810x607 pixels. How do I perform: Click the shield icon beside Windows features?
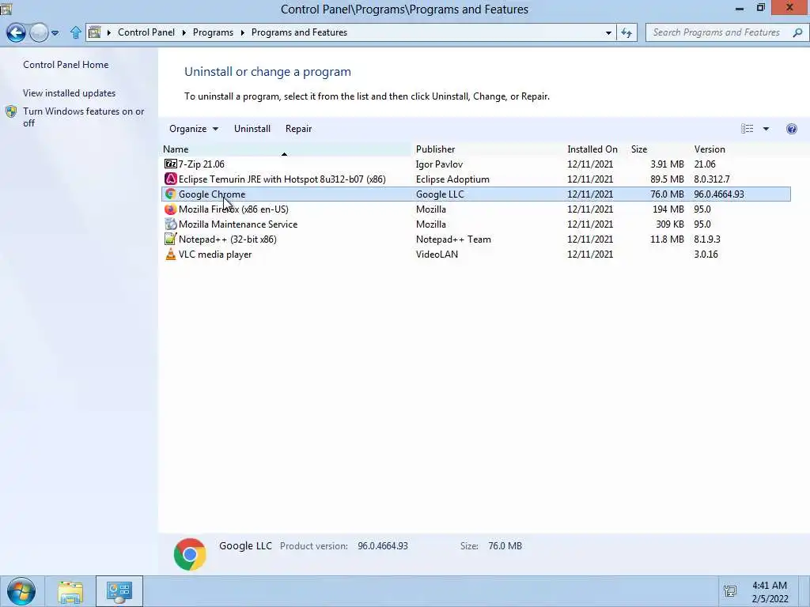tap(11, 111)
